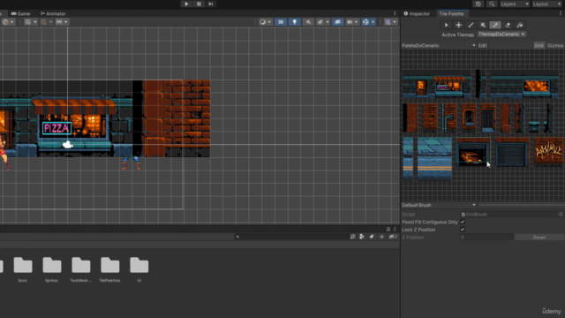Choose the Select tool in Tile Palette

coord(446,26)
